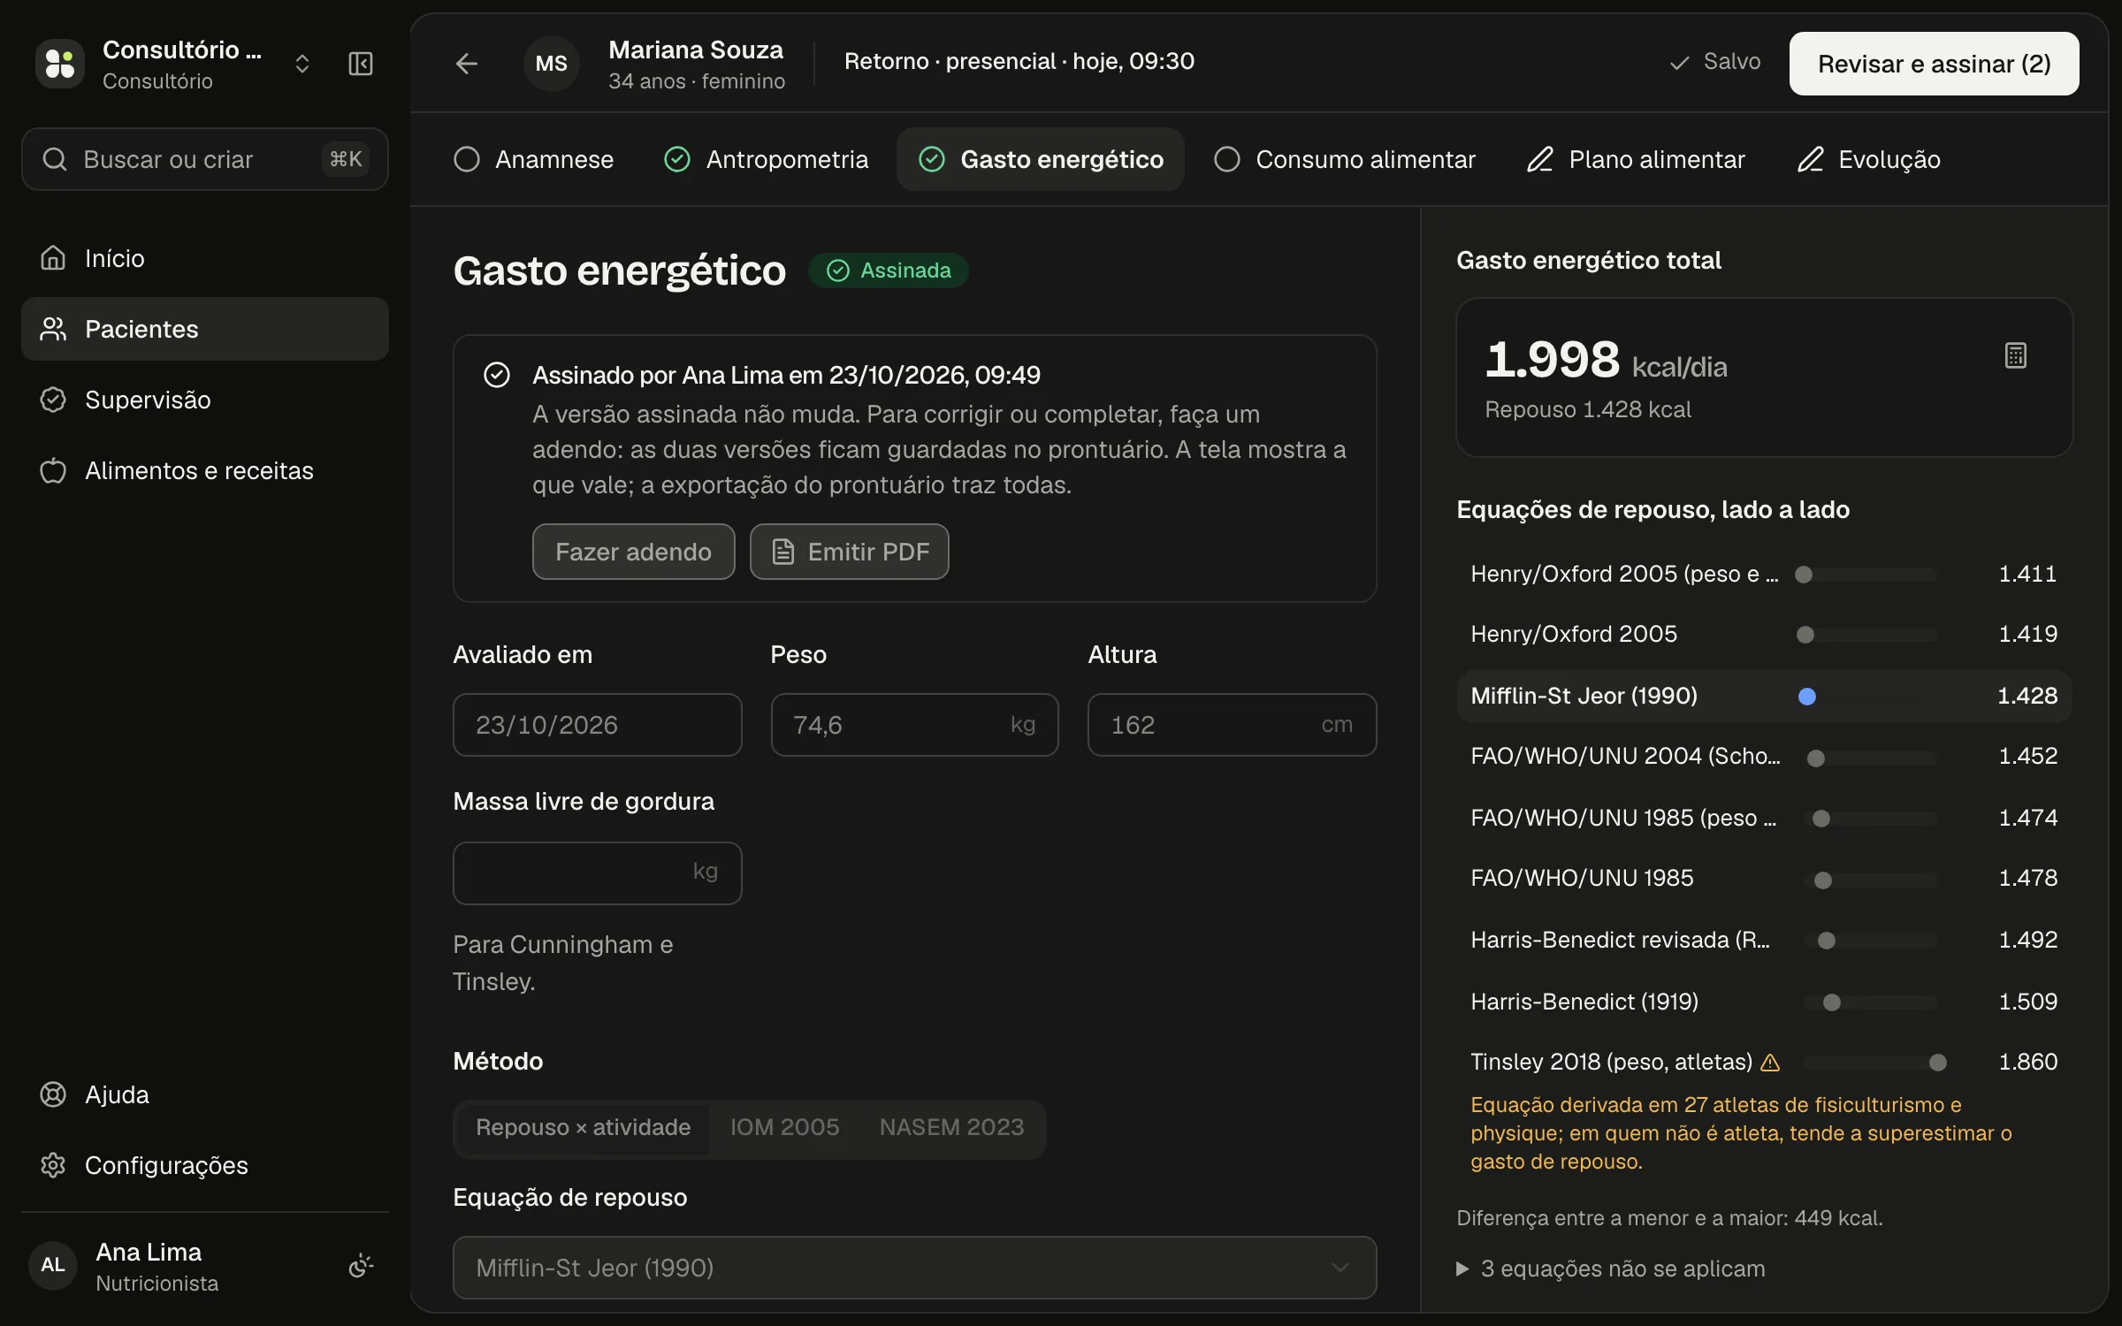Image resolution: width=2122 pixels, height=1326 pixels.
Task: Select Harris-Benedict (1919) row
Action: tap(1764, 1002)
